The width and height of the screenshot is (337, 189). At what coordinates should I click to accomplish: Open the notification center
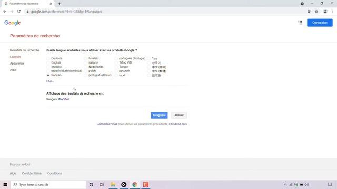(330, 184)
